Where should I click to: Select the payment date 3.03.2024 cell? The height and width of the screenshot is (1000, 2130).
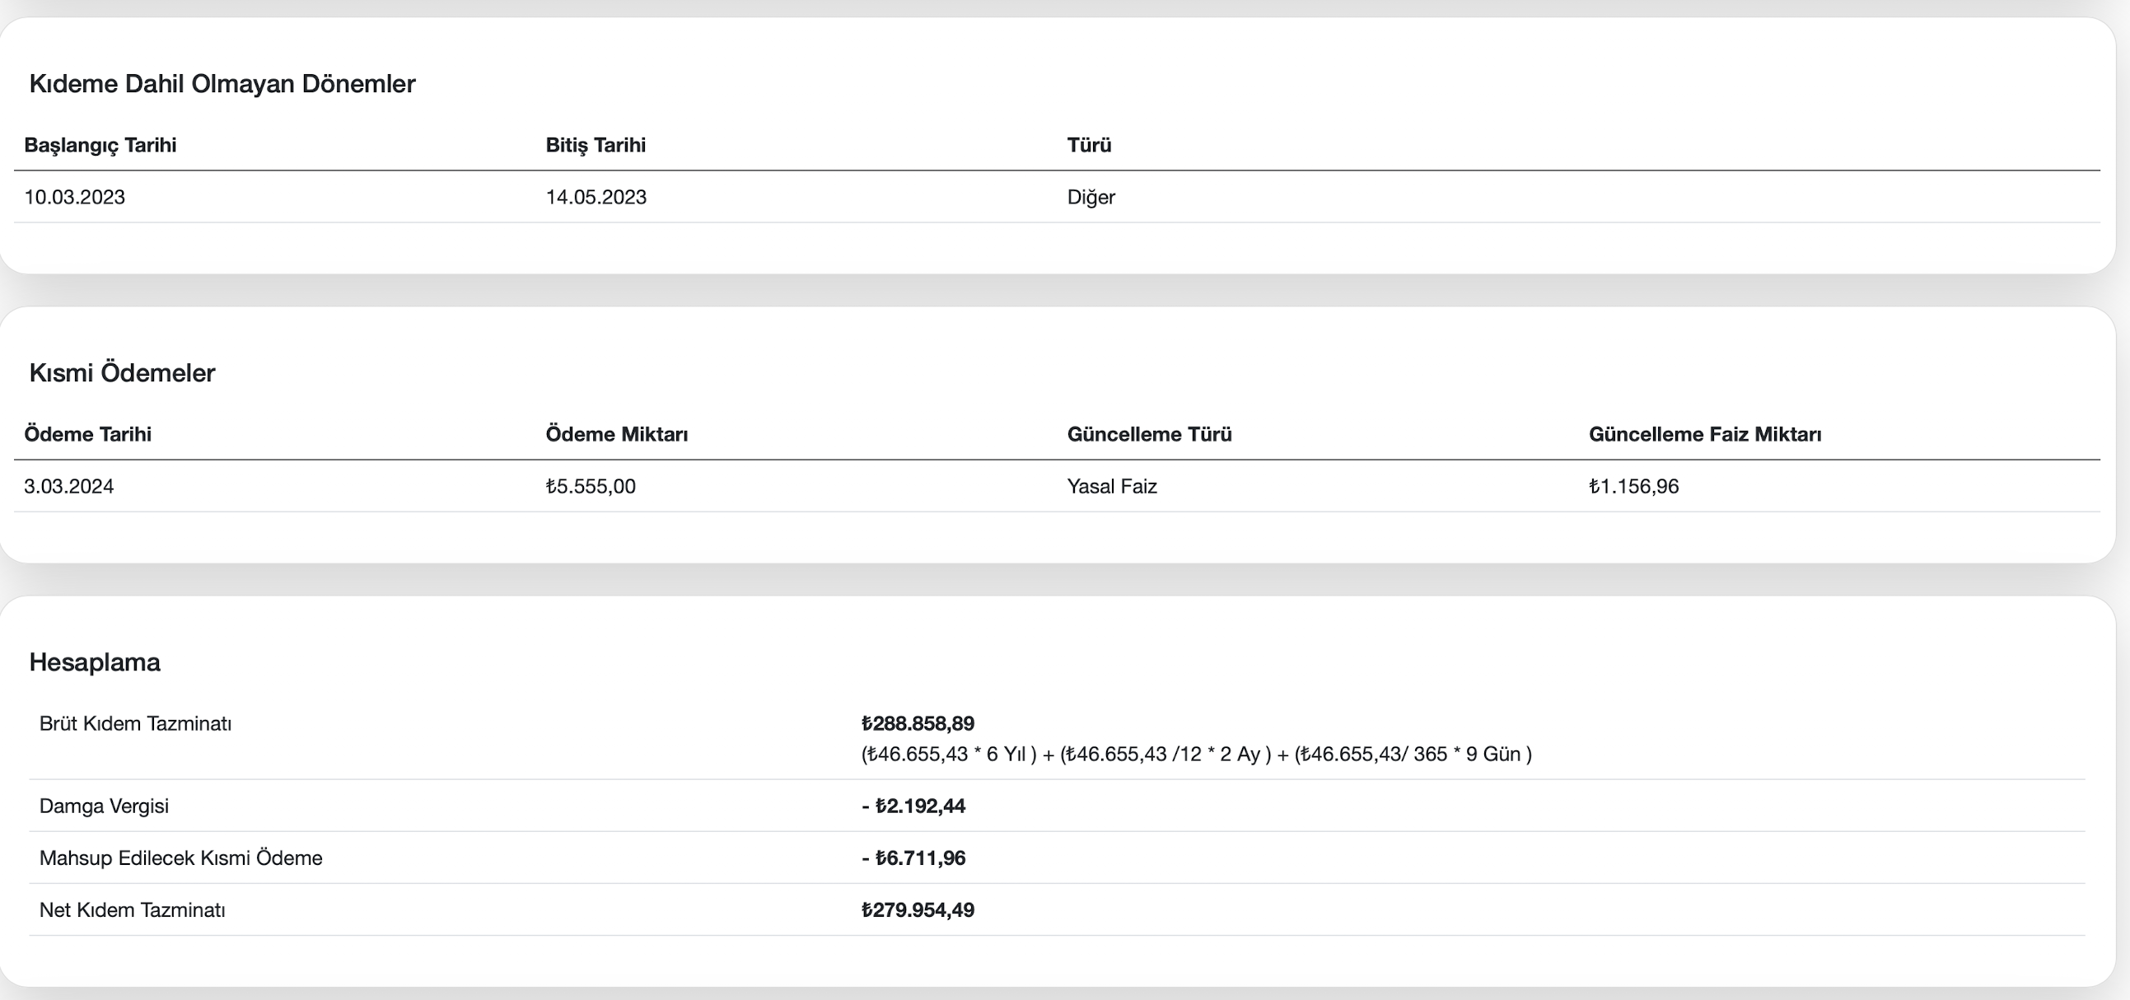point(68,486)
